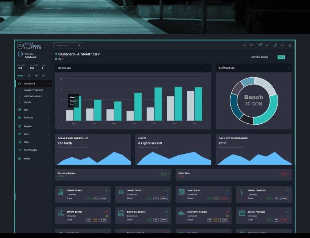Open VR APP submenu item
Screen dimensions: 310x238
[28, 102]
